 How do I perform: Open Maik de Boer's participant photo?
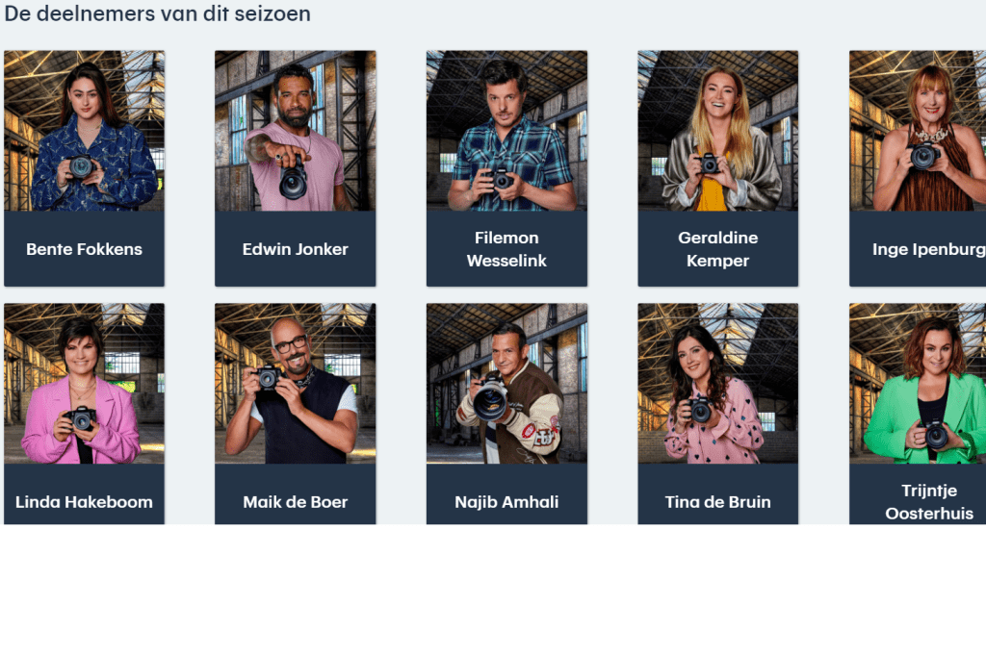click(x=296, y=384)
